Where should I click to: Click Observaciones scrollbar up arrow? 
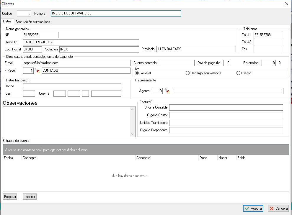pyautogui.click(x=132, y=109)
